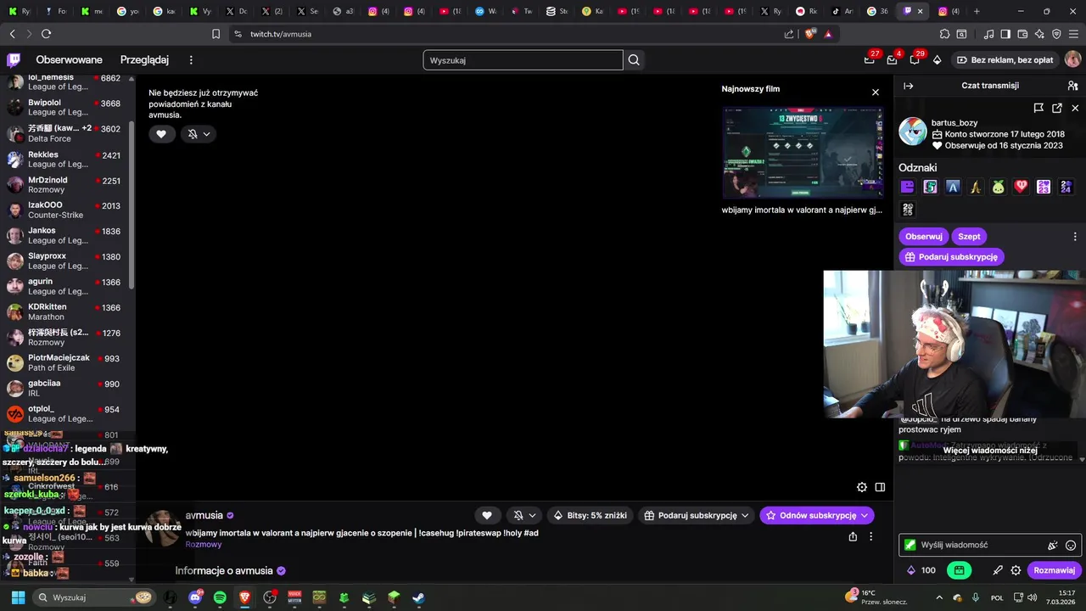Reload the page in browser toolbar
This screenshot has height=611, width=1086.
tap(46, 34)
